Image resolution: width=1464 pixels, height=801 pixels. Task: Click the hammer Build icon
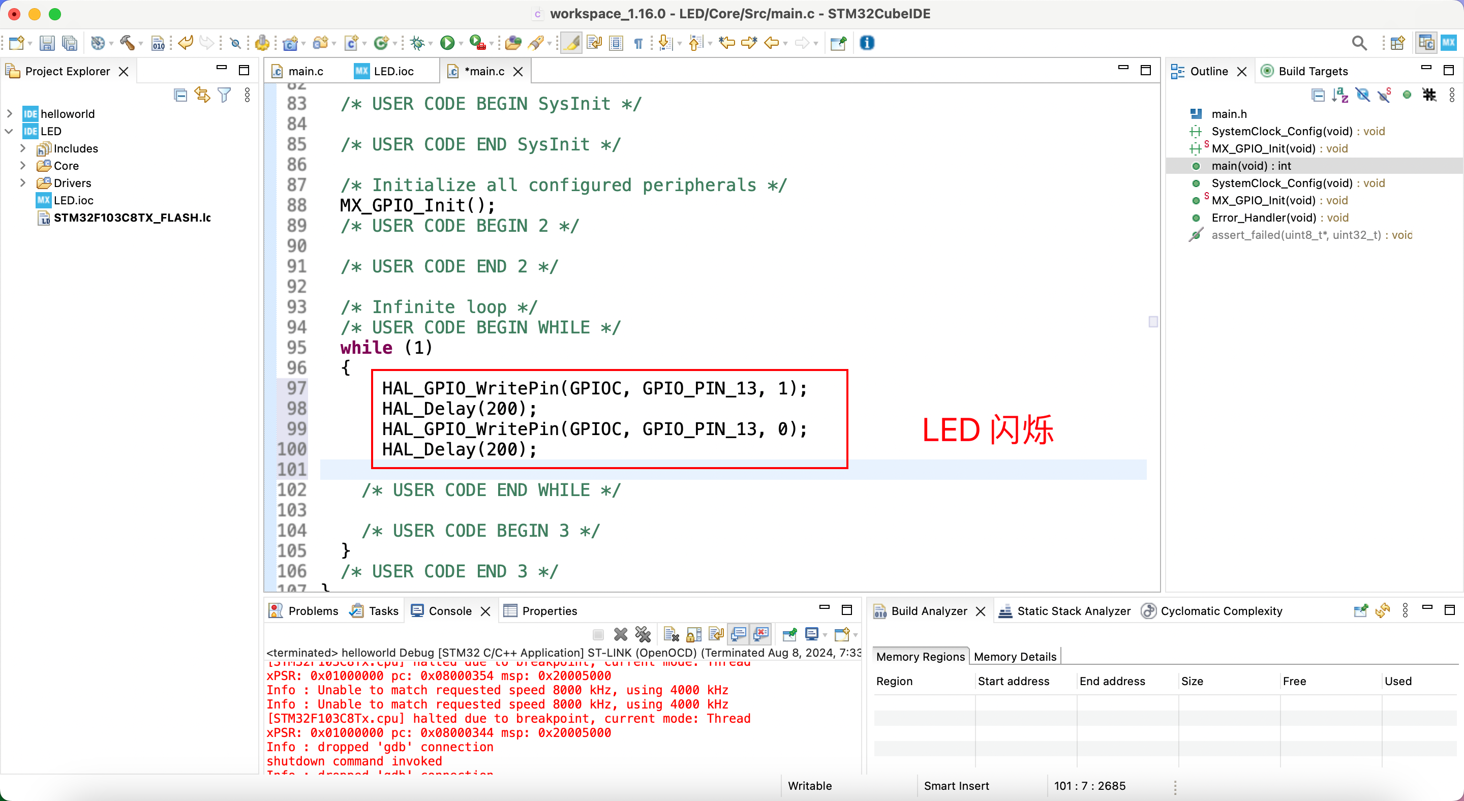pyautogui.click(x=127, y=43)
